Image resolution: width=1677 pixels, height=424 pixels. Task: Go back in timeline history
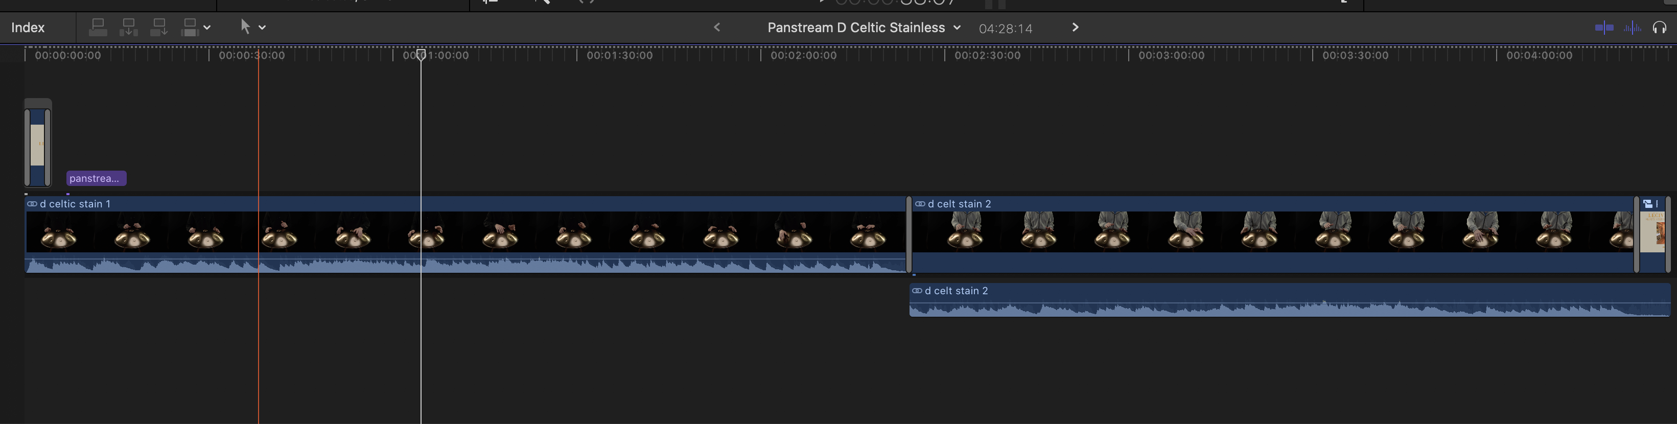(717, 28)
